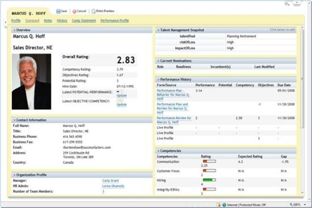This screenshot has height=208, width=312.
Task: Collapse the Performance History section
Action: point(159,80)
